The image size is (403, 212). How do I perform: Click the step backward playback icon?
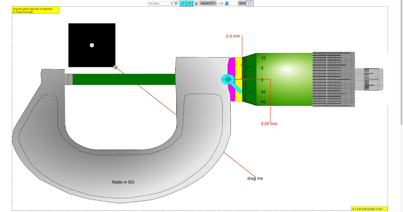click(x=183, y=3)
